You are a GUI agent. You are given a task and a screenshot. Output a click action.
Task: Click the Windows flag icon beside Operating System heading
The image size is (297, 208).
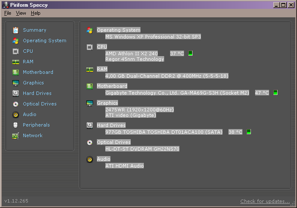[90, 30]
